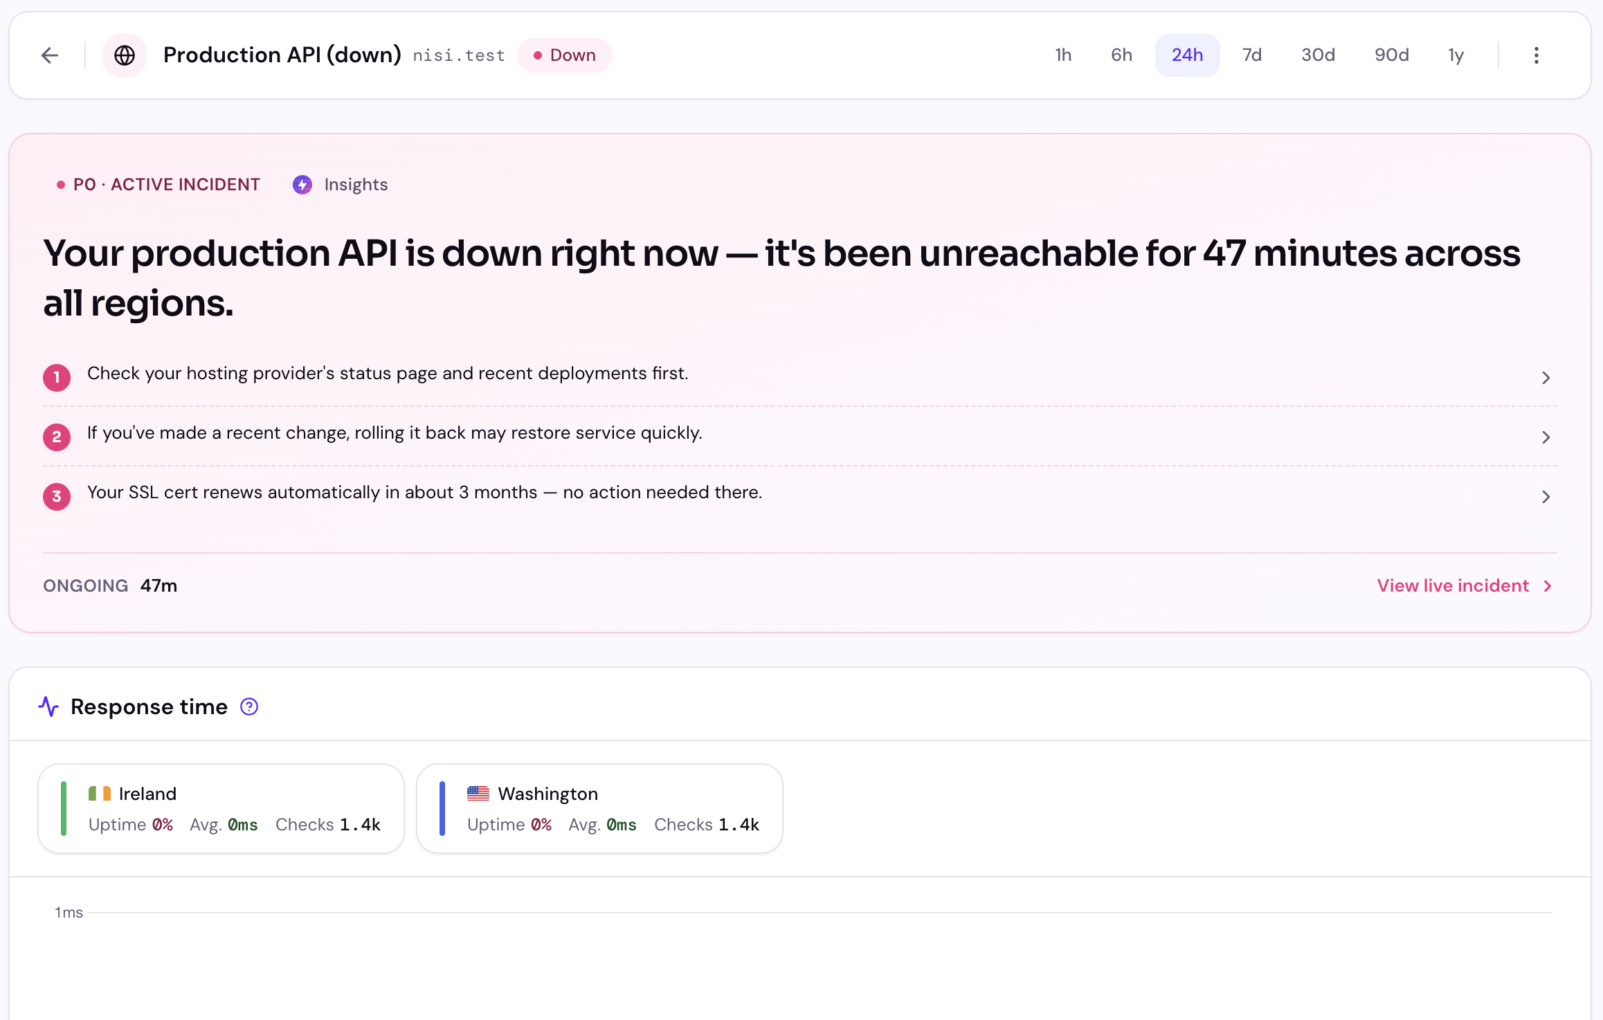This screenshot has width=1603, height=1020.
Task: Toggle the Washington region card
Action: coord(599,808)
